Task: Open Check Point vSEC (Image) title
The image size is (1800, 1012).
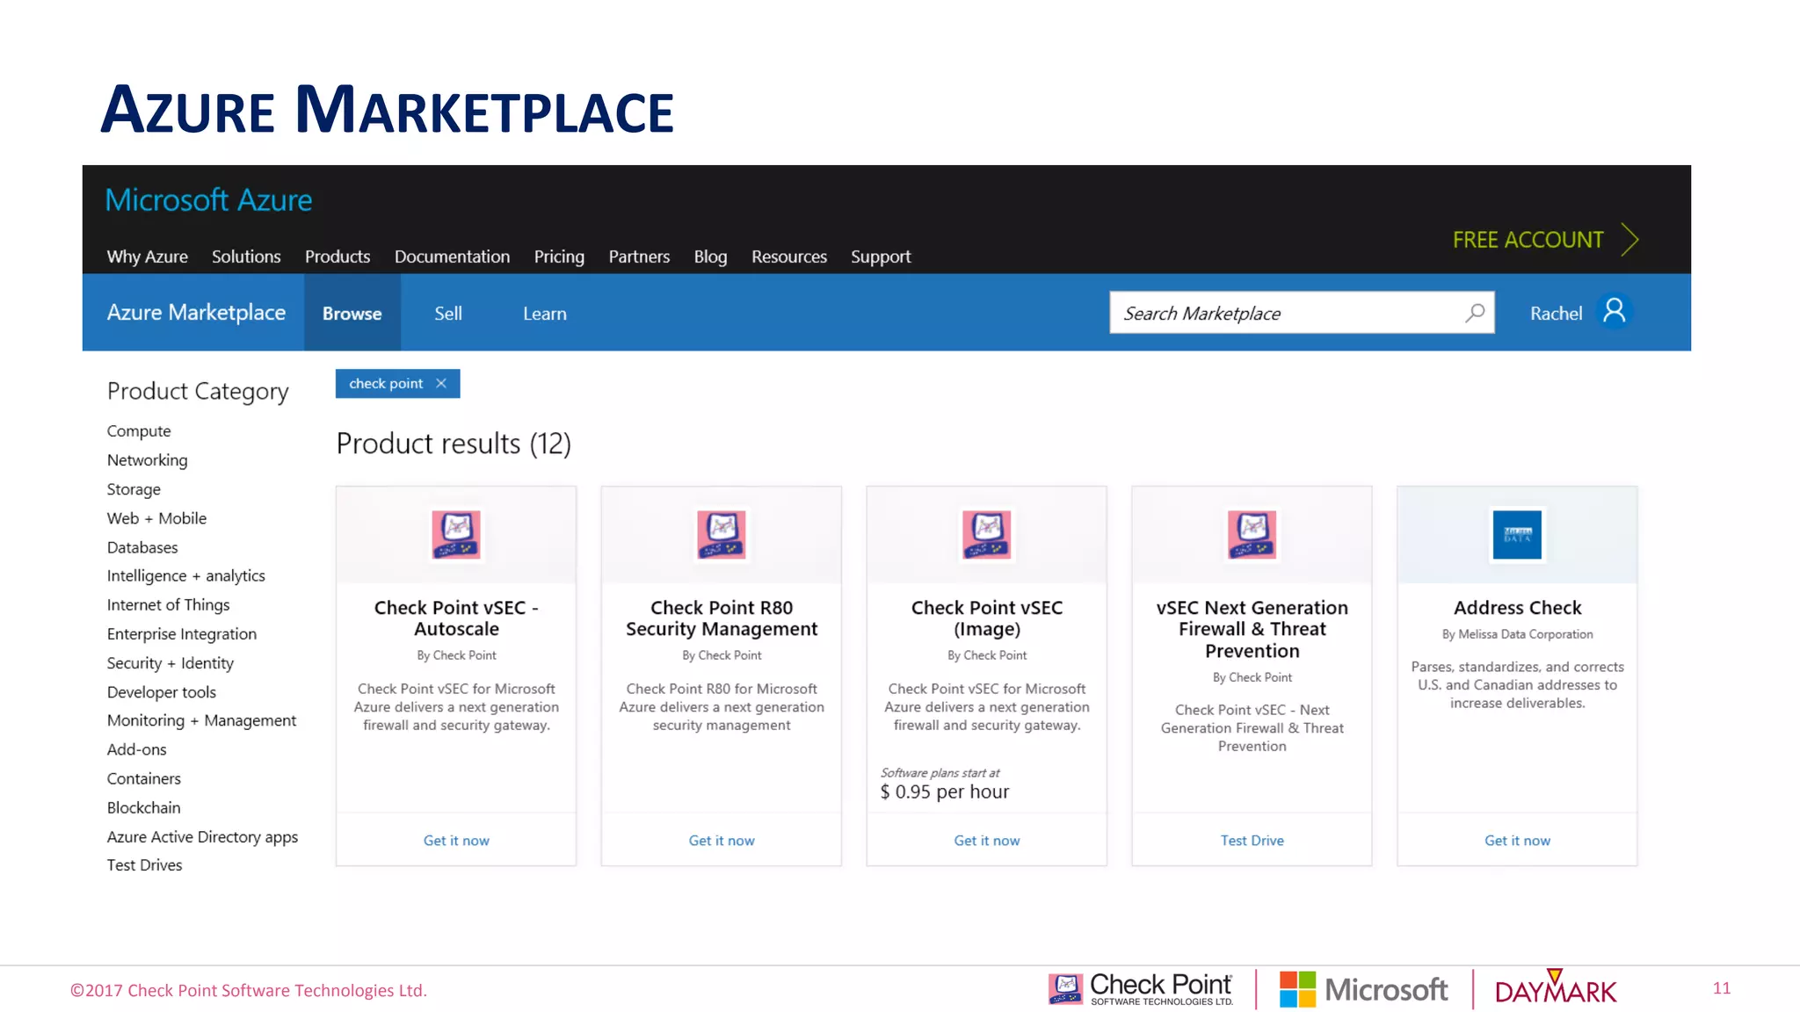Action: point(987,618)
